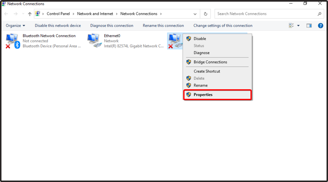
Task: Click Bridge Connections in context menu
Action: pyautogui.click(x=210, y=62)
